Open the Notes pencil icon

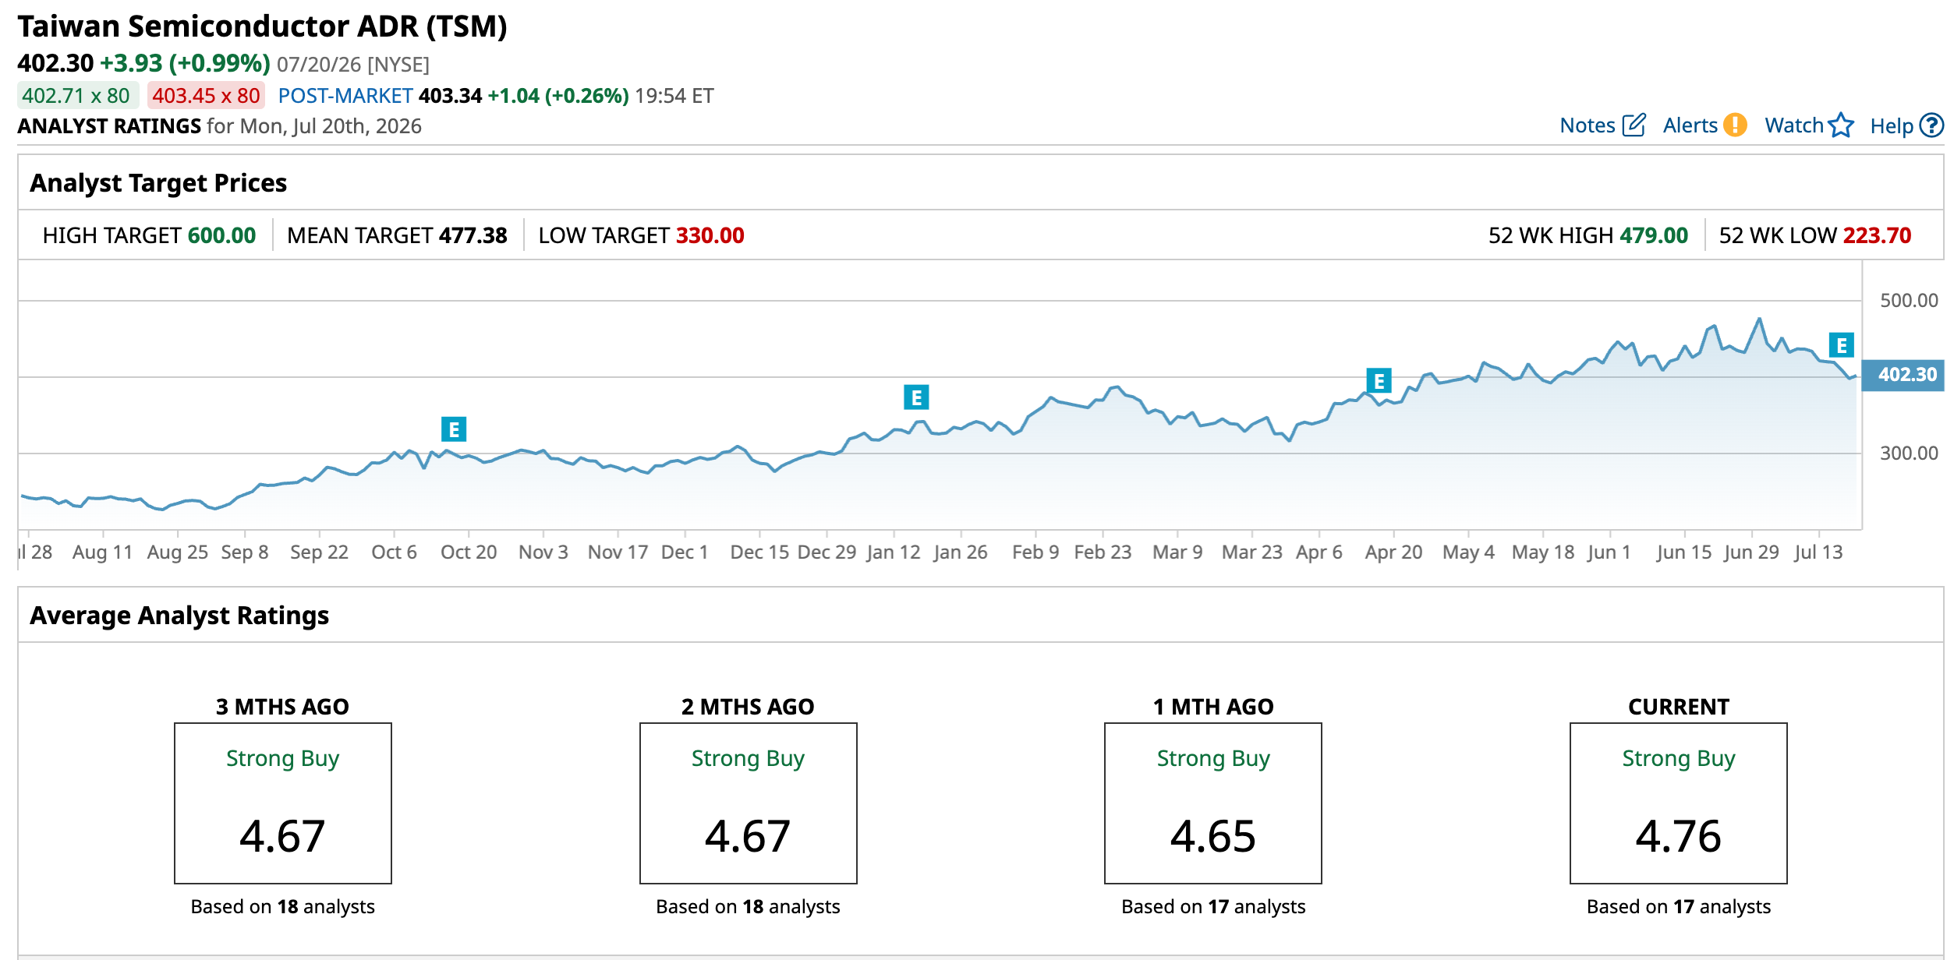coord(1634,125)
